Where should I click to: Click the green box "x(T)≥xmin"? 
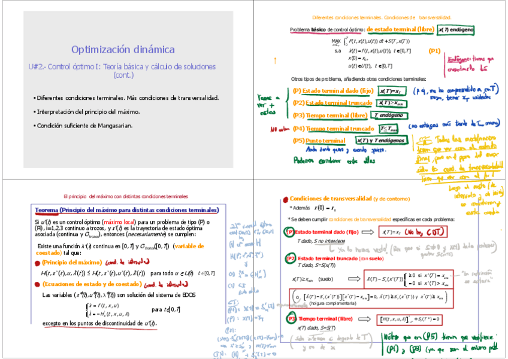click(x=391, y=104)
